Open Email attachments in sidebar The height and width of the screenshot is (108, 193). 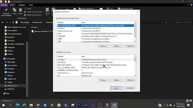tap(14, 34)
